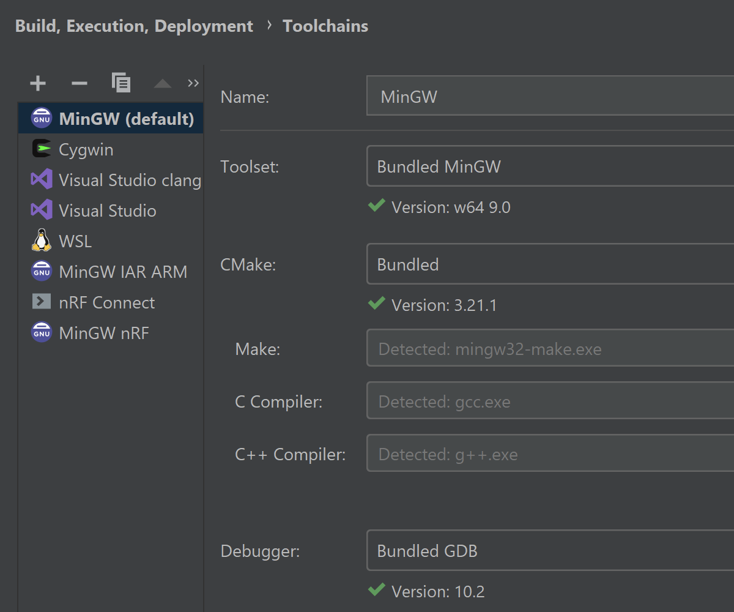The image size is (734, 612).
Task: Click the GNU icon beside MinGW IAR ARM
Action: coord(42,271)
